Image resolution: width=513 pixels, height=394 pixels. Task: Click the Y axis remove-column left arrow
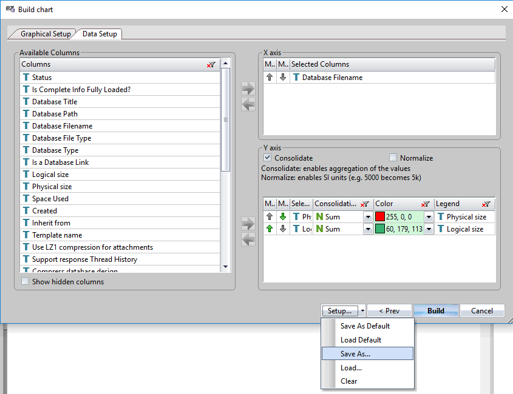248,239
